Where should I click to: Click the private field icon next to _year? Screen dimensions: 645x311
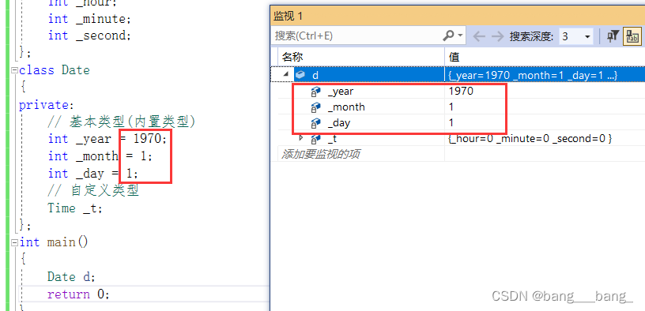(x=315, y=92)
